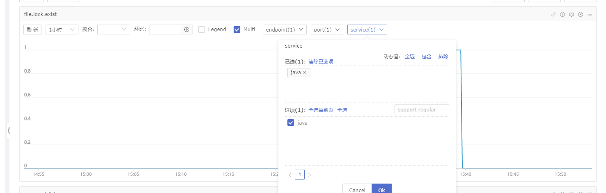The image size is (606, 193).
Task: Click the 排除 dynamic value link
Action: pyautogui.click(x=443, y=57)
